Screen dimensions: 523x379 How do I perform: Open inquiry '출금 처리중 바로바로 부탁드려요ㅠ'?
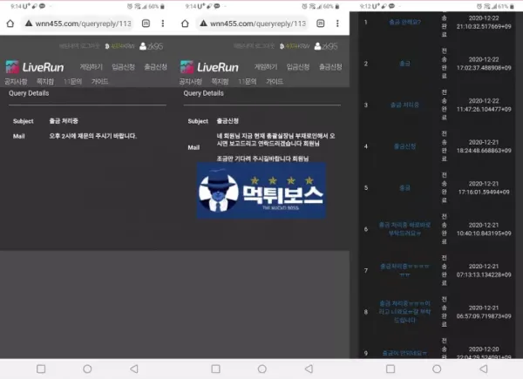coord(404,229)
